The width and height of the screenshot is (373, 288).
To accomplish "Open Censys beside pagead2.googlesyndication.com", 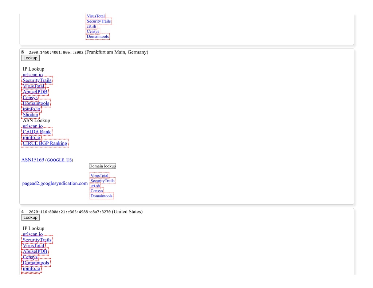I will point(97,191).
